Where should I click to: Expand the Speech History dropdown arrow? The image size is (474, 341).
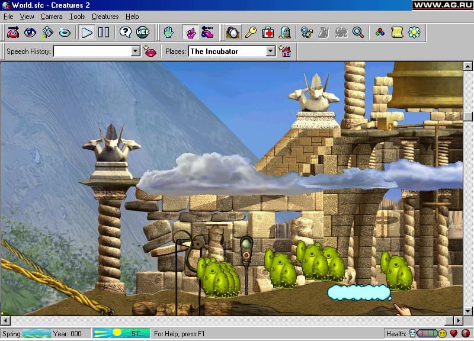click(x=136, y=52)
